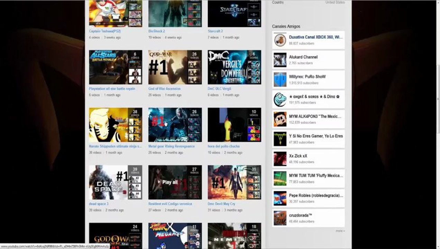Click Play all on Resident evil playlist
The width and height of the screenshot is (440, 249).
click(167, 182)
